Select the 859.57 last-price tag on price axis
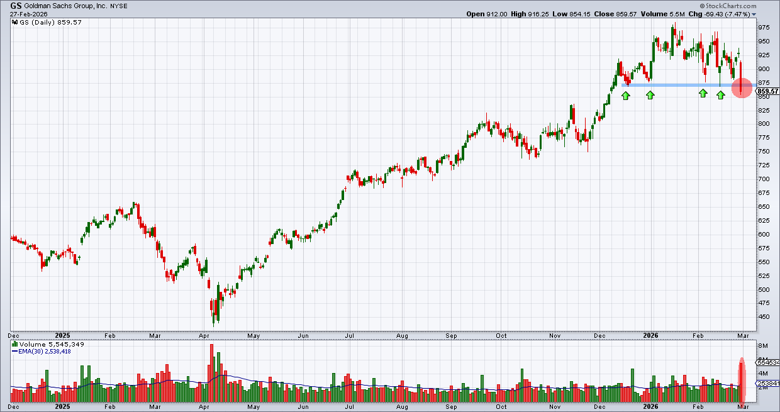780x412 pixels. tap(768, 91)
